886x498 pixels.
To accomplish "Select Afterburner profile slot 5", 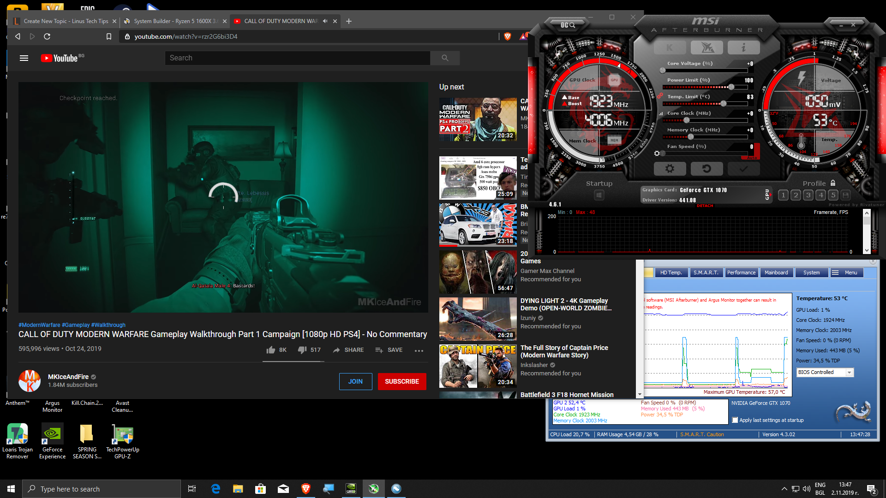I will point(833,196).
